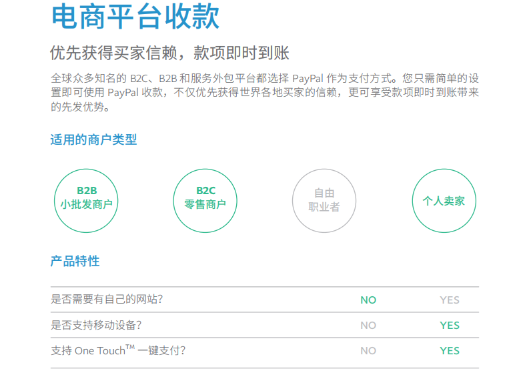Click the B2C 零售商户 circle

click(x=205, y=200)
